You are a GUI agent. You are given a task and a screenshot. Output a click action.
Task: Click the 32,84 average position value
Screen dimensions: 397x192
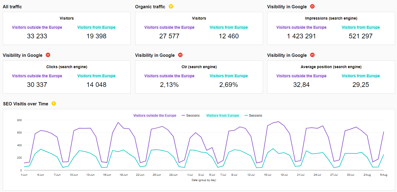[301, 85]
